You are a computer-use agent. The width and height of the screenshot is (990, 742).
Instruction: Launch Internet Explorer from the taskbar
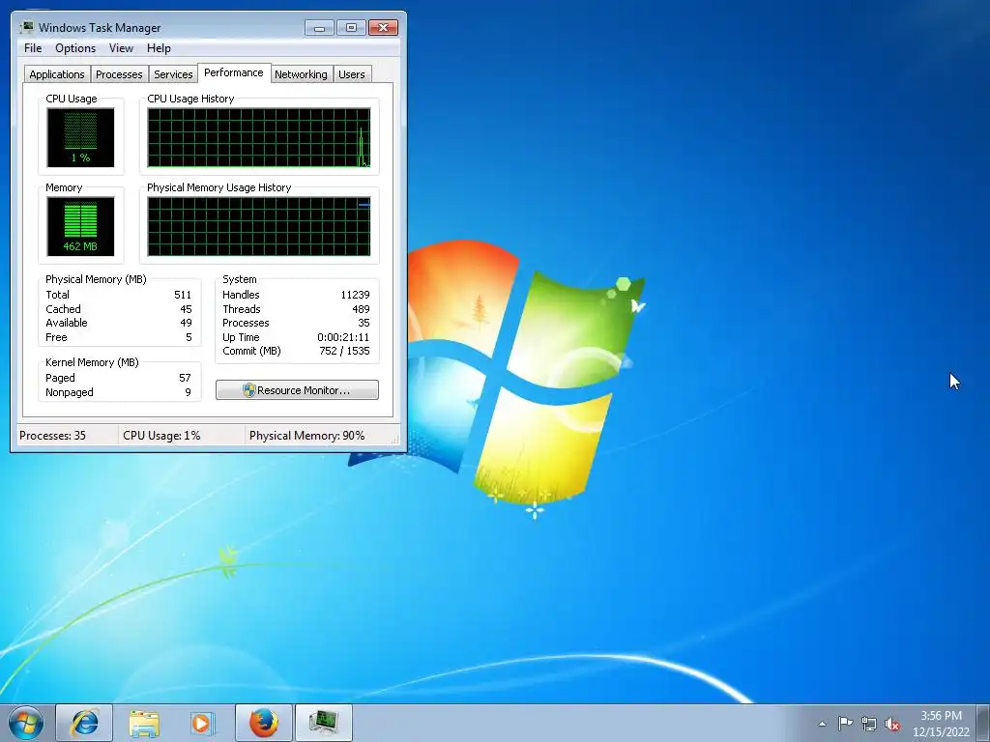pos(84,723)
